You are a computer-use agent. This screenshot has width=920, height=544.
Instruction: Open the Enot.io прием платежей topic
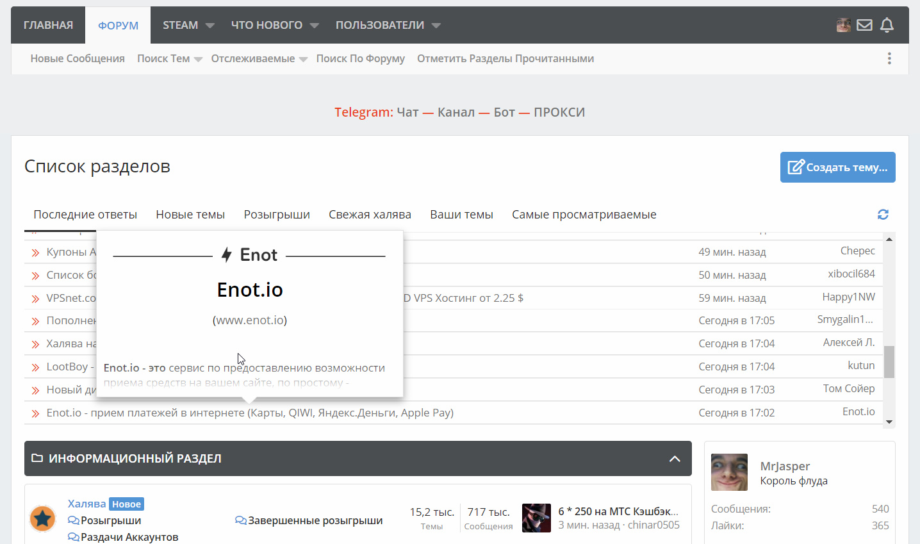(250, 413)
